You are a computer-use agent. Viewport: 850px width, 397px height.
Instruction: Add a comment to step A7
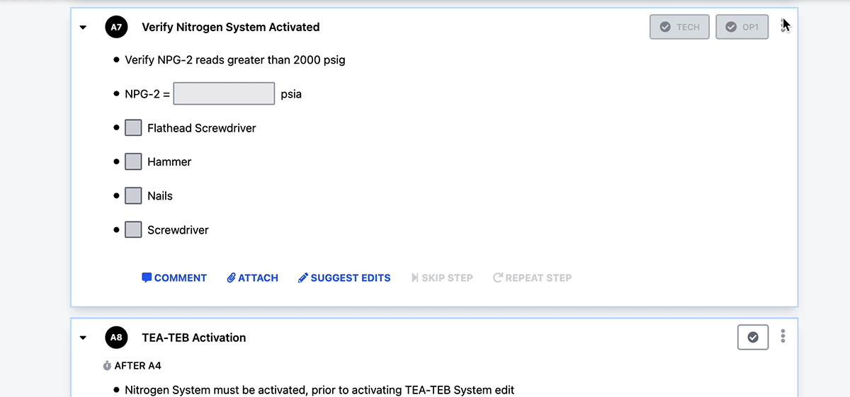(174, 278)
